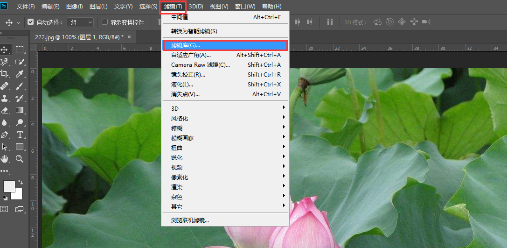This screenshot has height=248, width=507.
Task: Open the 图层(L) menu
Action: tap(98, 7)
